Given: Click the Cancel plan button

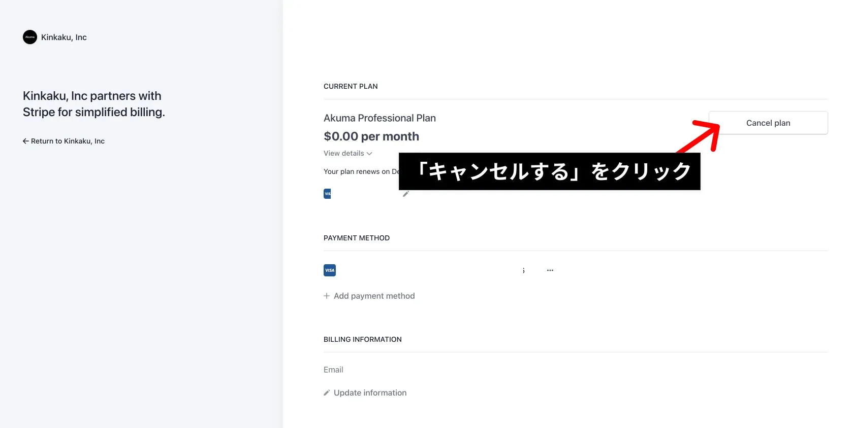Looking at the screenshot, I should (x=768, y=123).
